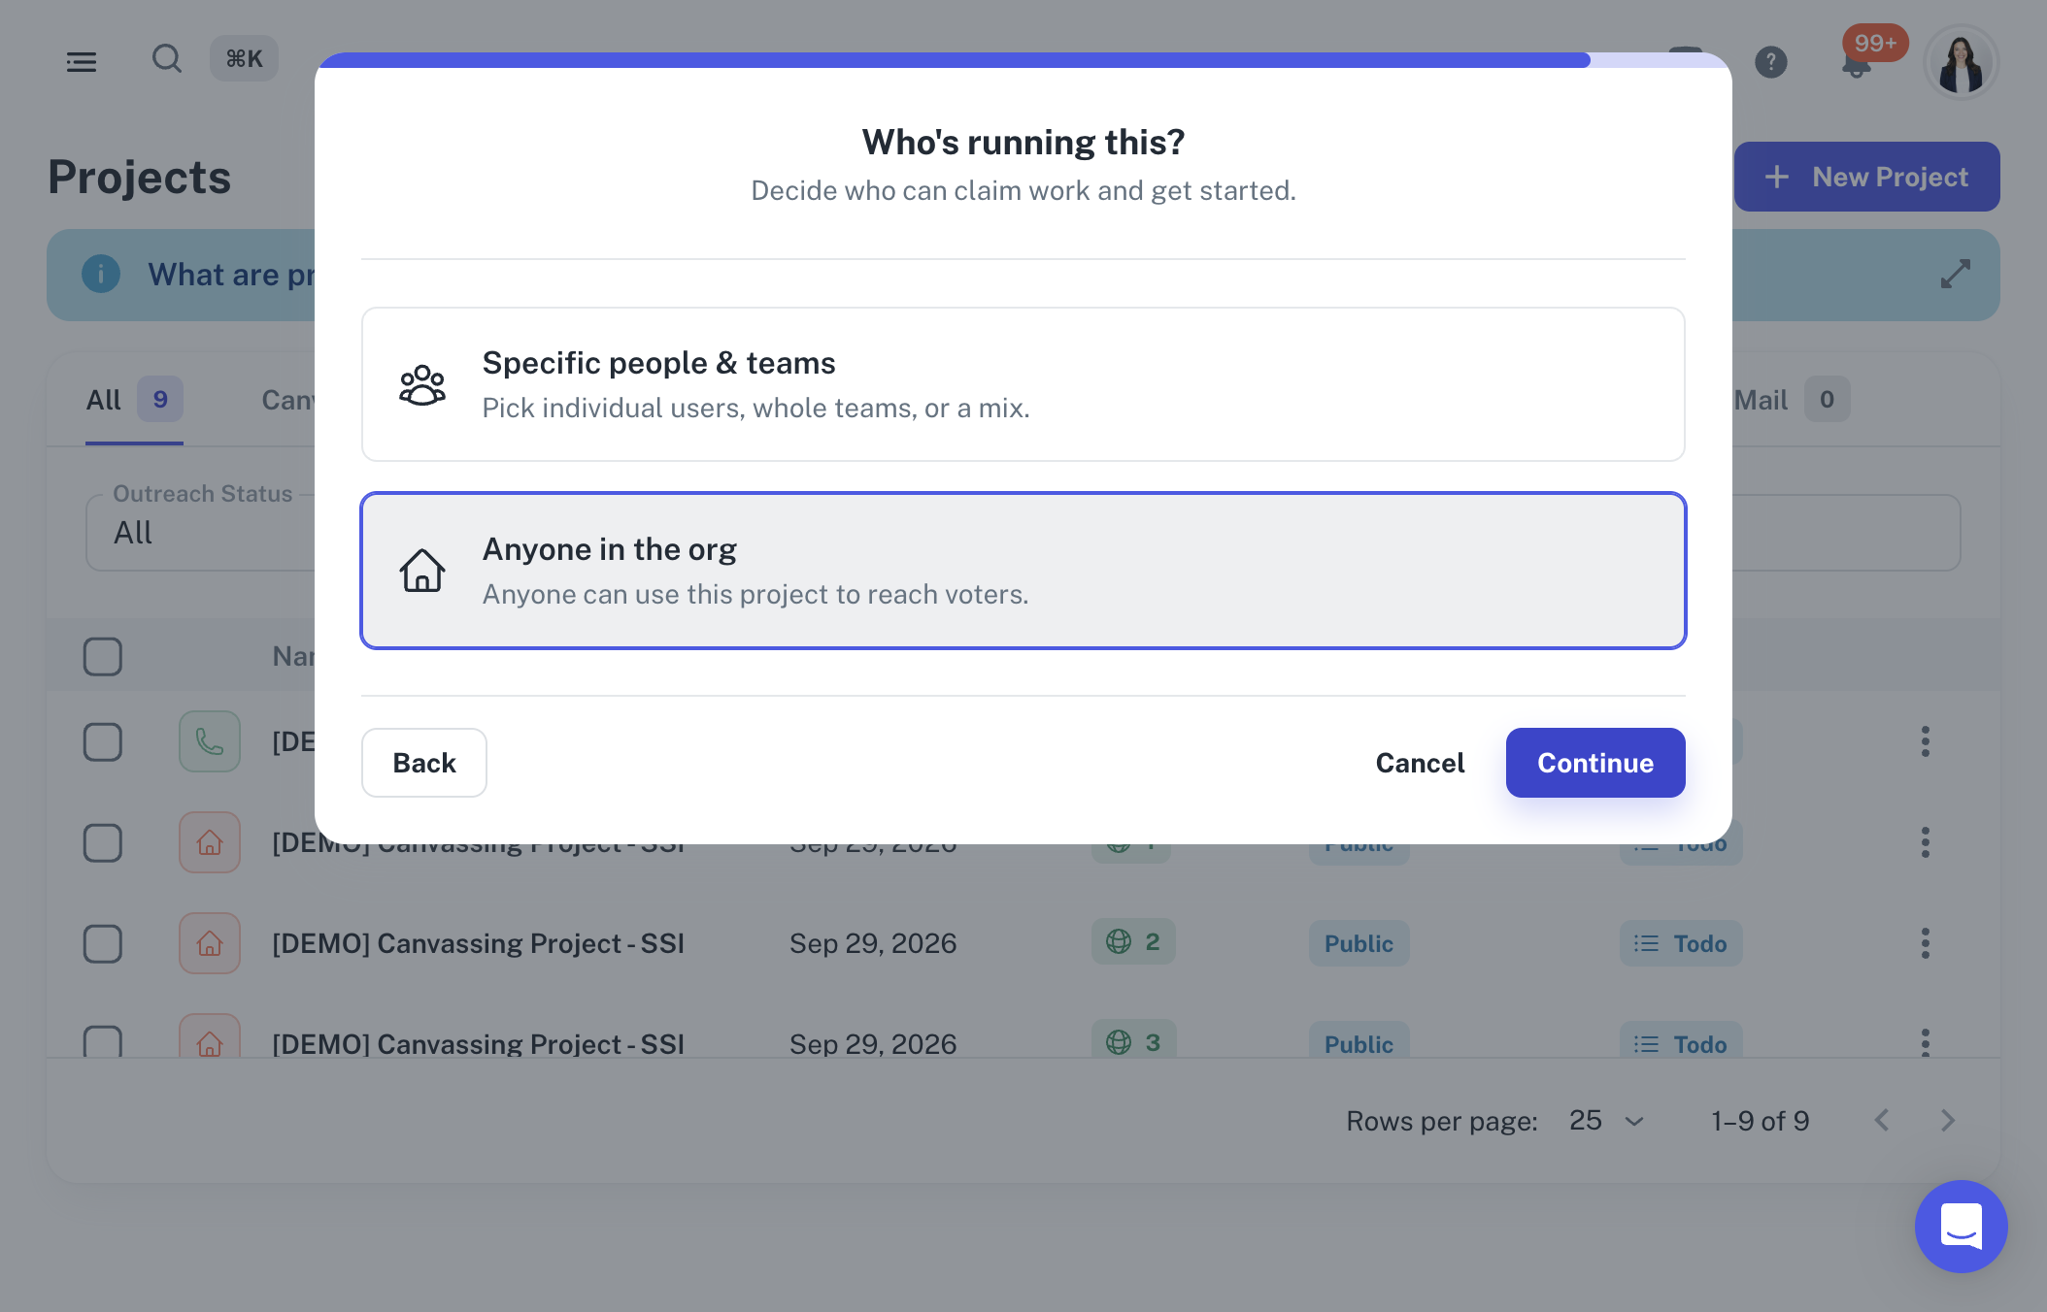
Task: Click the green phone project icon
Action: (x=210, y=742)
